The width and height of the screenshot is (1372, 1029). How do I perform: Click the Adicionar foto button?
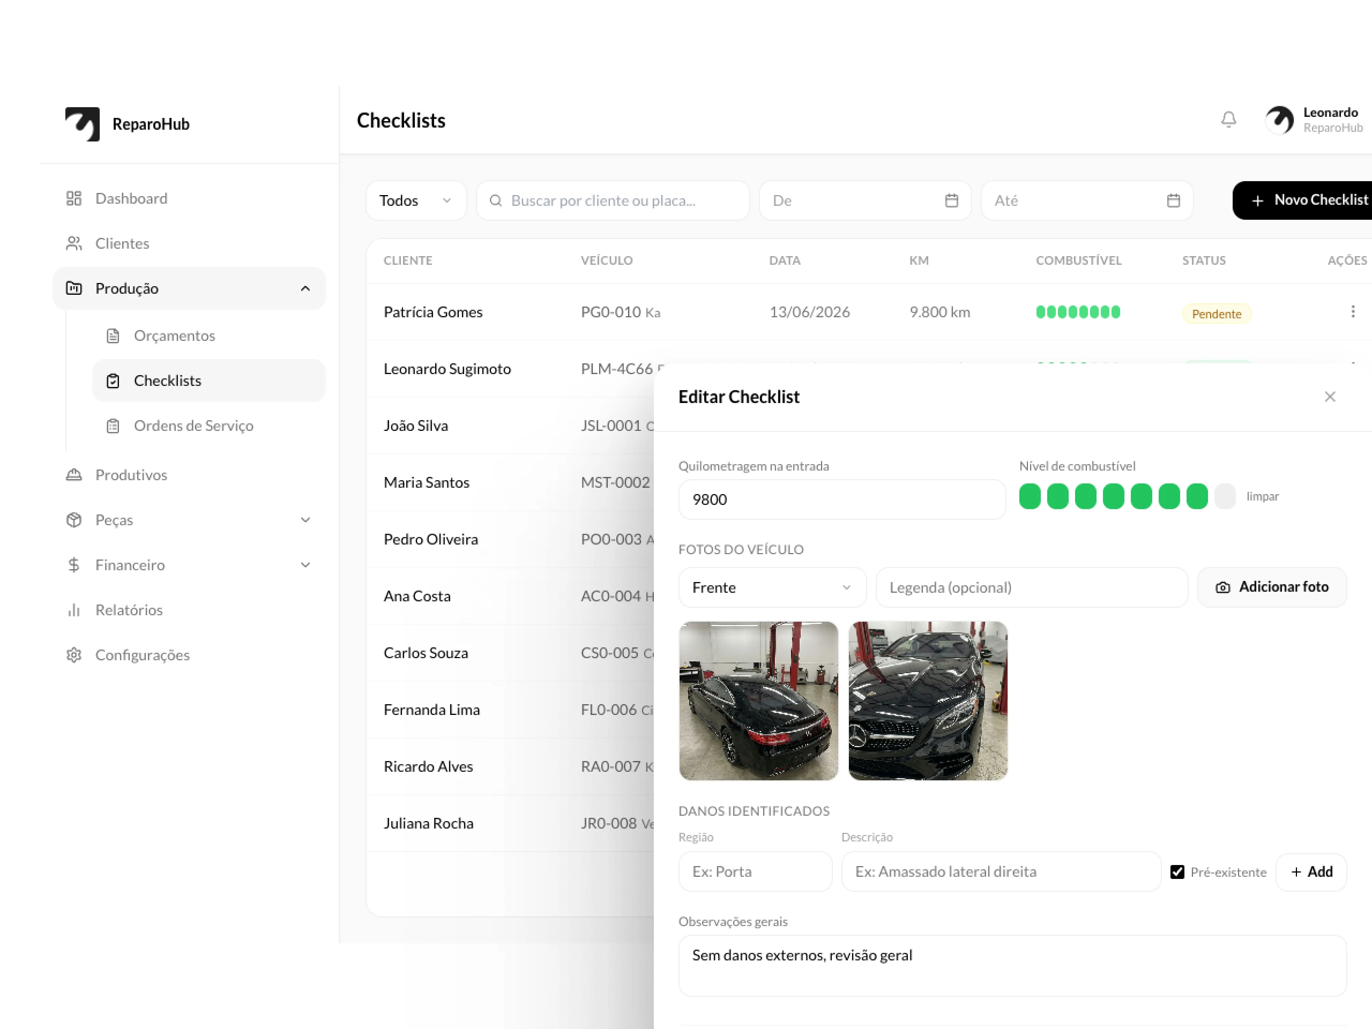[x=1272, y=587]
